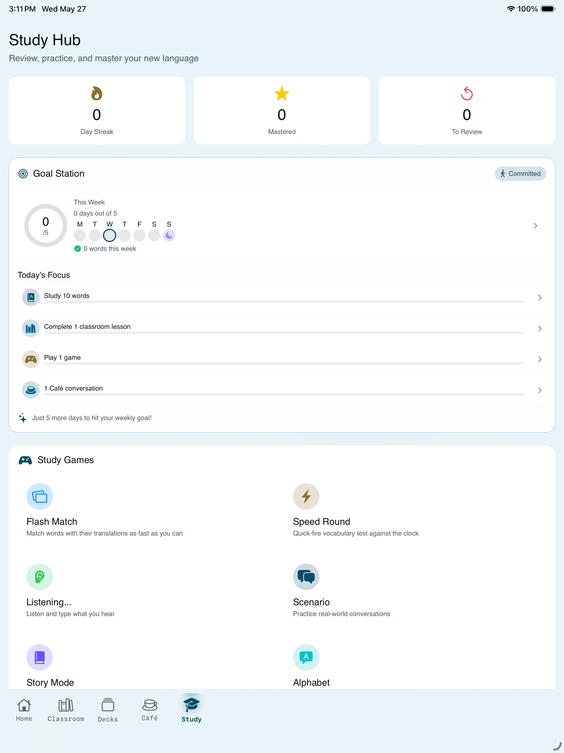Screen dimensions: 564x753
Task: Select the Study tab
Action: 191,710
